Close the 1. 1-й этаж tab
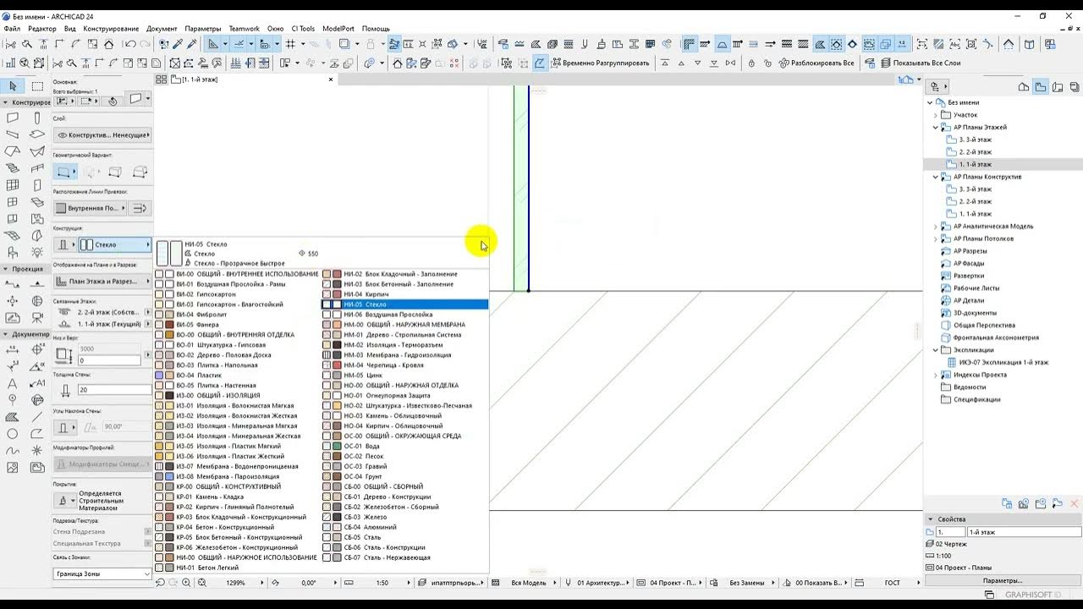Viewport: 1083px width, 609px height. pos(331,80)
